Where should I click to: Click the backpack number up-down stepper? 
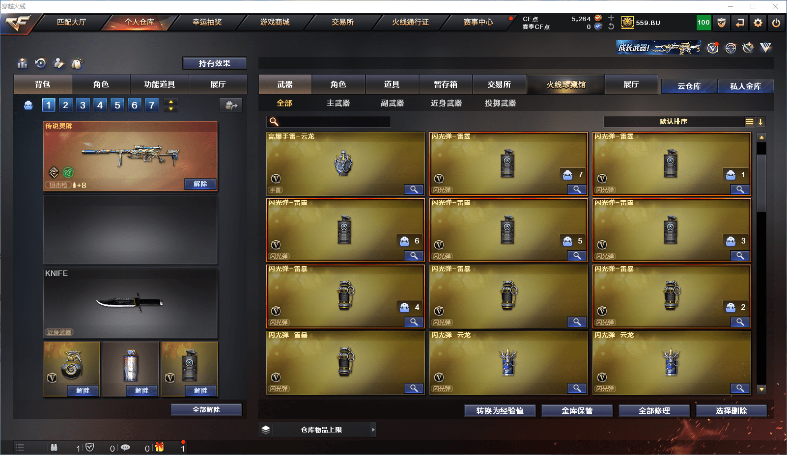pyautogui.click(x=171, y=105)
